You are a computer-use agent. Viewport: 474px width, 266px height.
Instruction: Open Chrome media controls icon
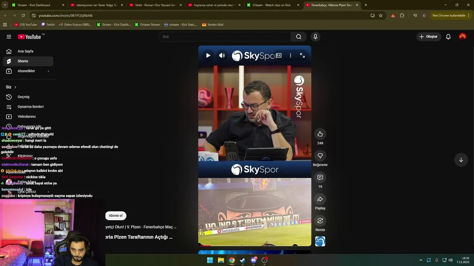415,16
